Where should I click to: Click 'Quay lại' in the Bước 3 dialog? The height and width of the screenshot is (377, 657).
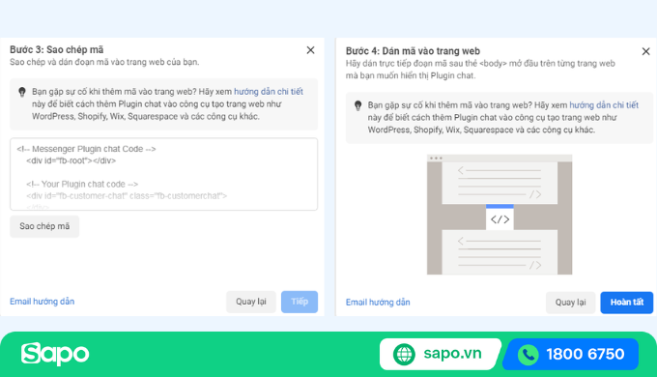coord(251,302)
